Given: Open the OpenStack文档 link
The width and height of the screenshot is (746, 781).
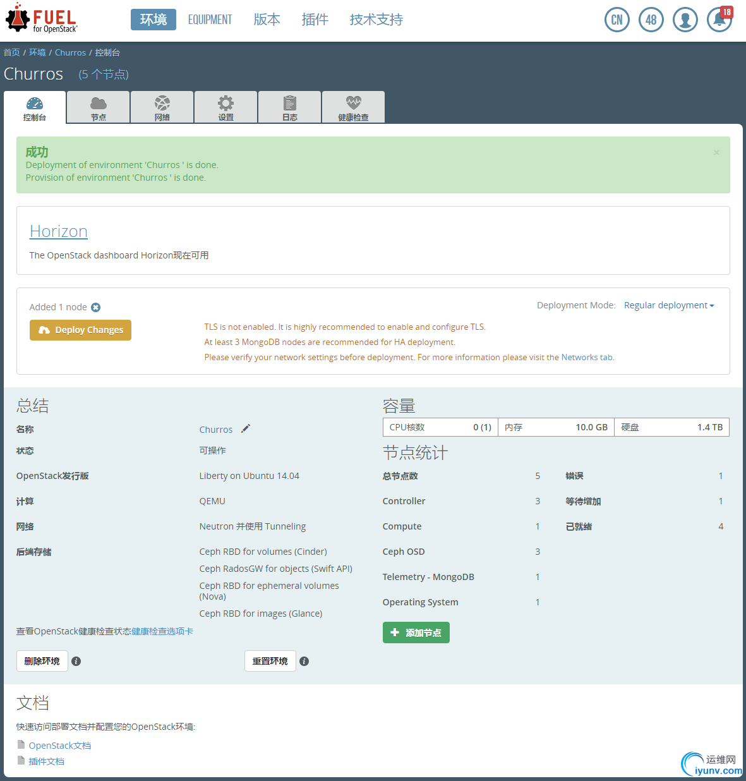Looking at the screenshot, I should pos(60,746).
